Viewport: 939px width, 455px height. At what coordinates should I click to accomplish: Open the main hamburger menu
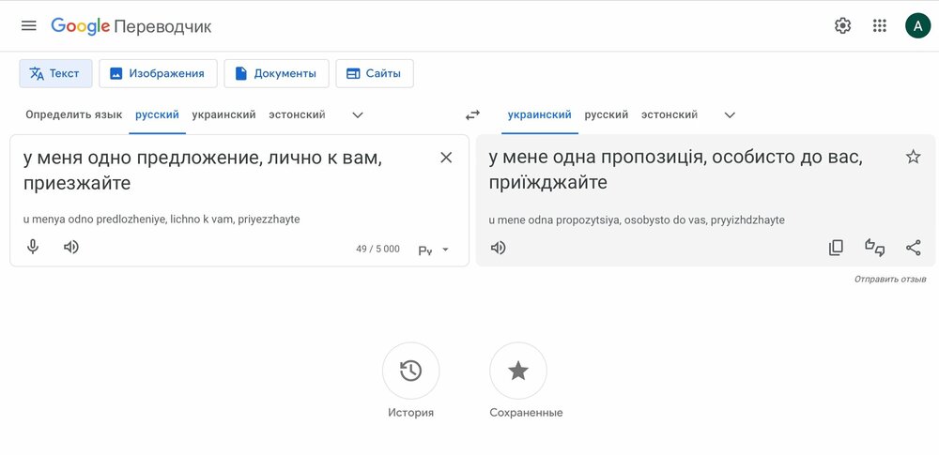tap(29, 25)
